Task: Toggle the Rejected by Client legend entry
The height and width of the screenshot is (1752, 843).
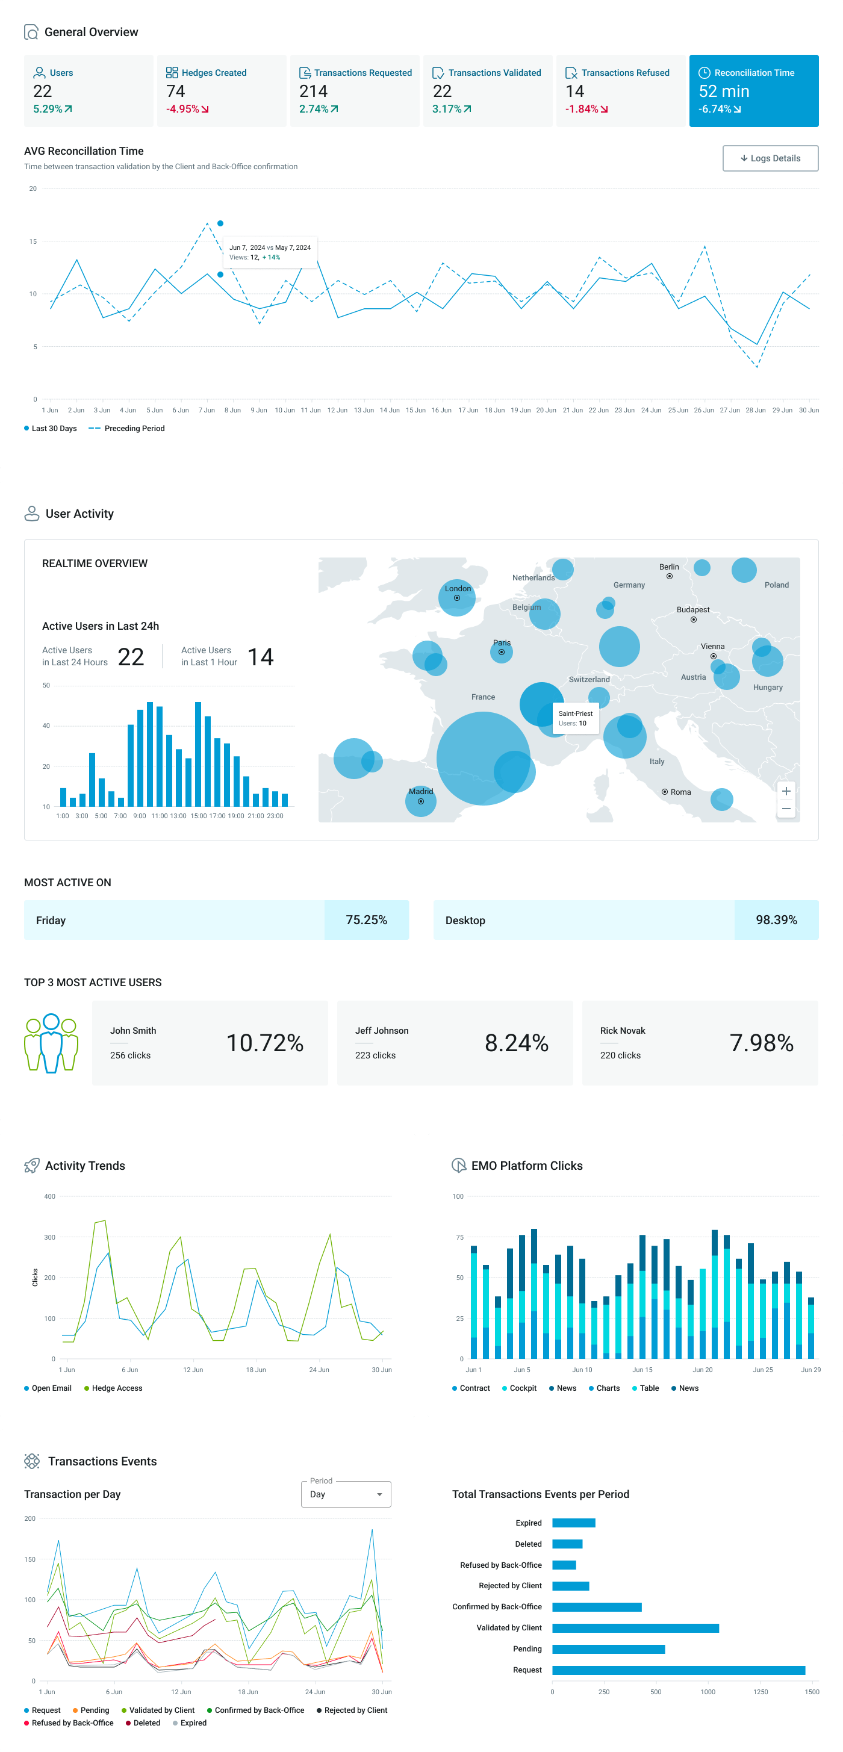Action: (352, 1710)
